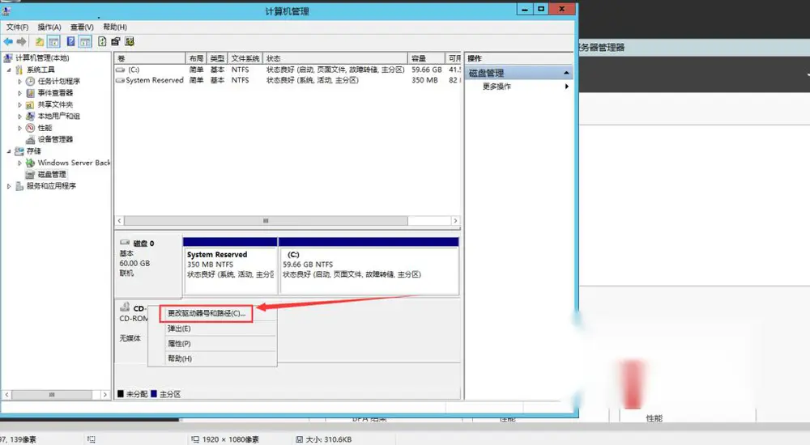Select the 计算机管理(本地) root node icon
Viewport: 810px width, 445px height.
click(8, 57)
